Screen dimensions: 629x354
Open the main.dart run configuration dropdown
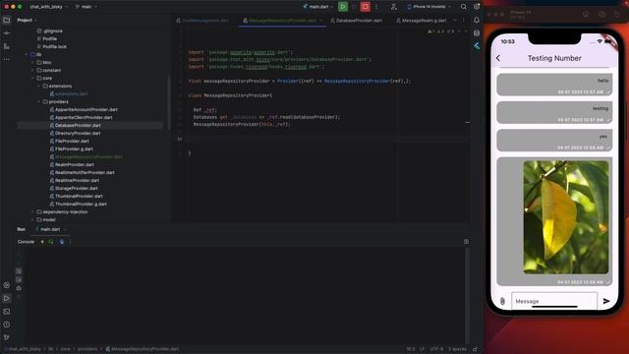click(x=318, y=7)
